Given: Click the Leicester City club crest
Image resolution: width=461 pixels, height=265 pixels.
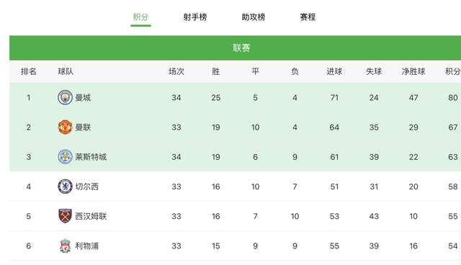Looking at the screenshot, I should pos(65,157).
